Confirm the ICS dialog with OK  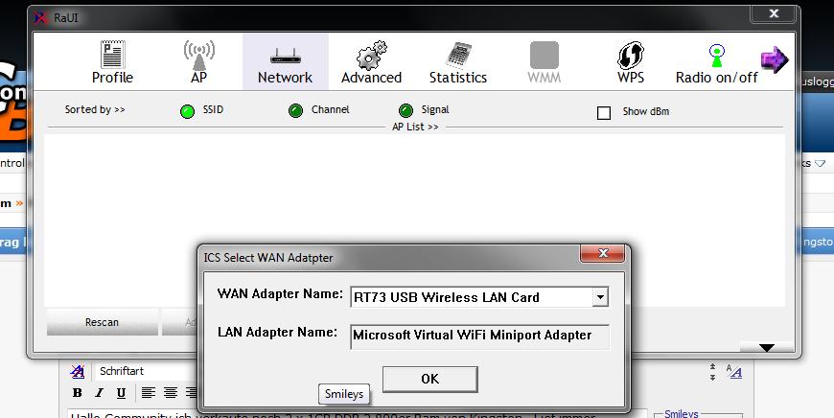[429, 380]
